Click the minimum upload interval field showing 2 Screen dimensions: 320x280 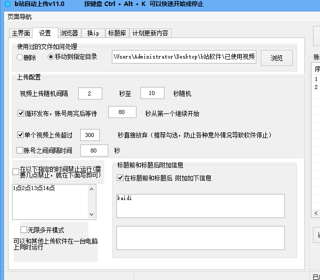(90, 93)
